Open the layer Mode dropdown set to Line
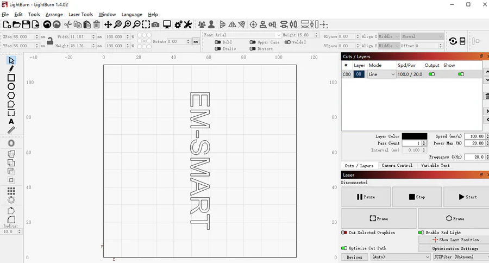Screen dimensions: 489x263 [x=381, y=74]
